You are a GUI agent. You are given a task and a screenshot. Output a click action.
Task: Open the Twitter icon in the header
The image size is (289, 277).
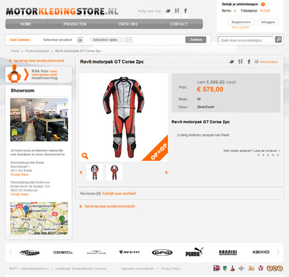(168, 11)
